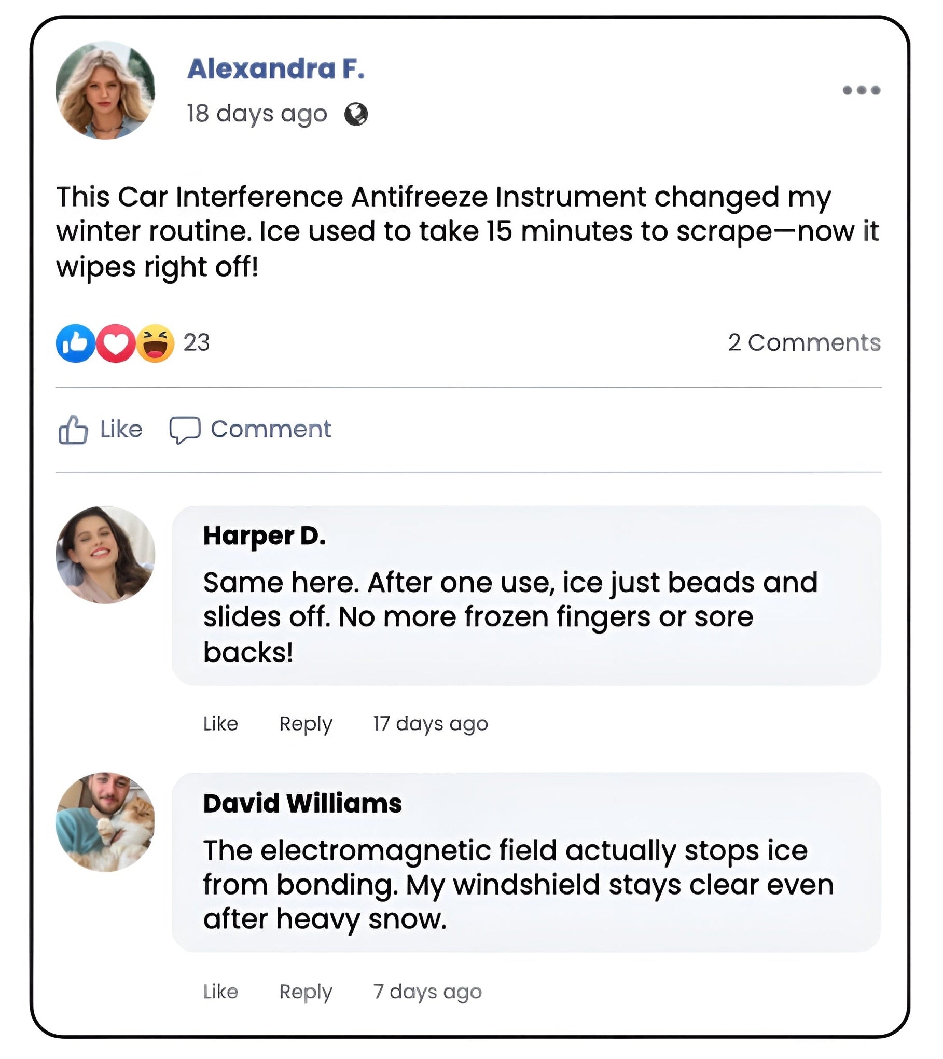Viewport: 943px width, 1059px height.
Task: Click the laughing face reaction icon
Action: point(156,343)
